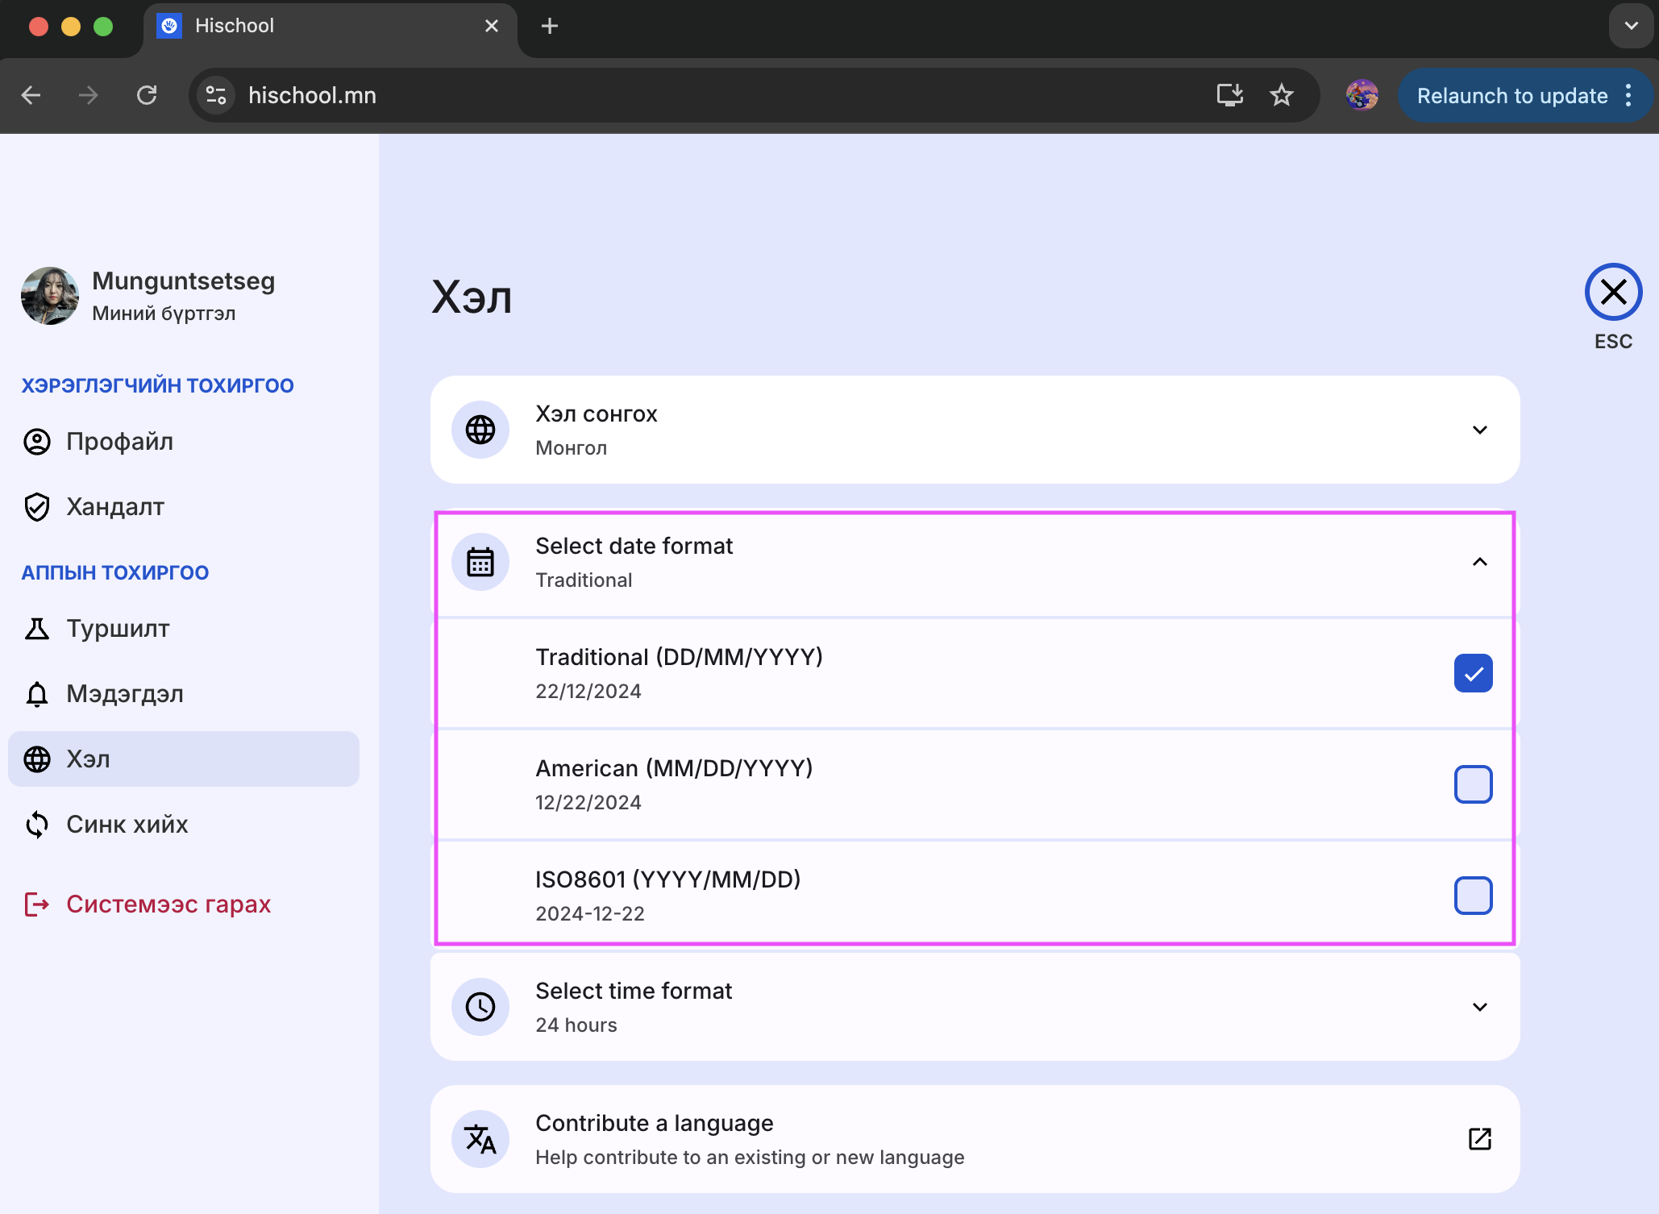Bookmark this page with the star icon
1659x1214 pixels.
pos(1281,95)
